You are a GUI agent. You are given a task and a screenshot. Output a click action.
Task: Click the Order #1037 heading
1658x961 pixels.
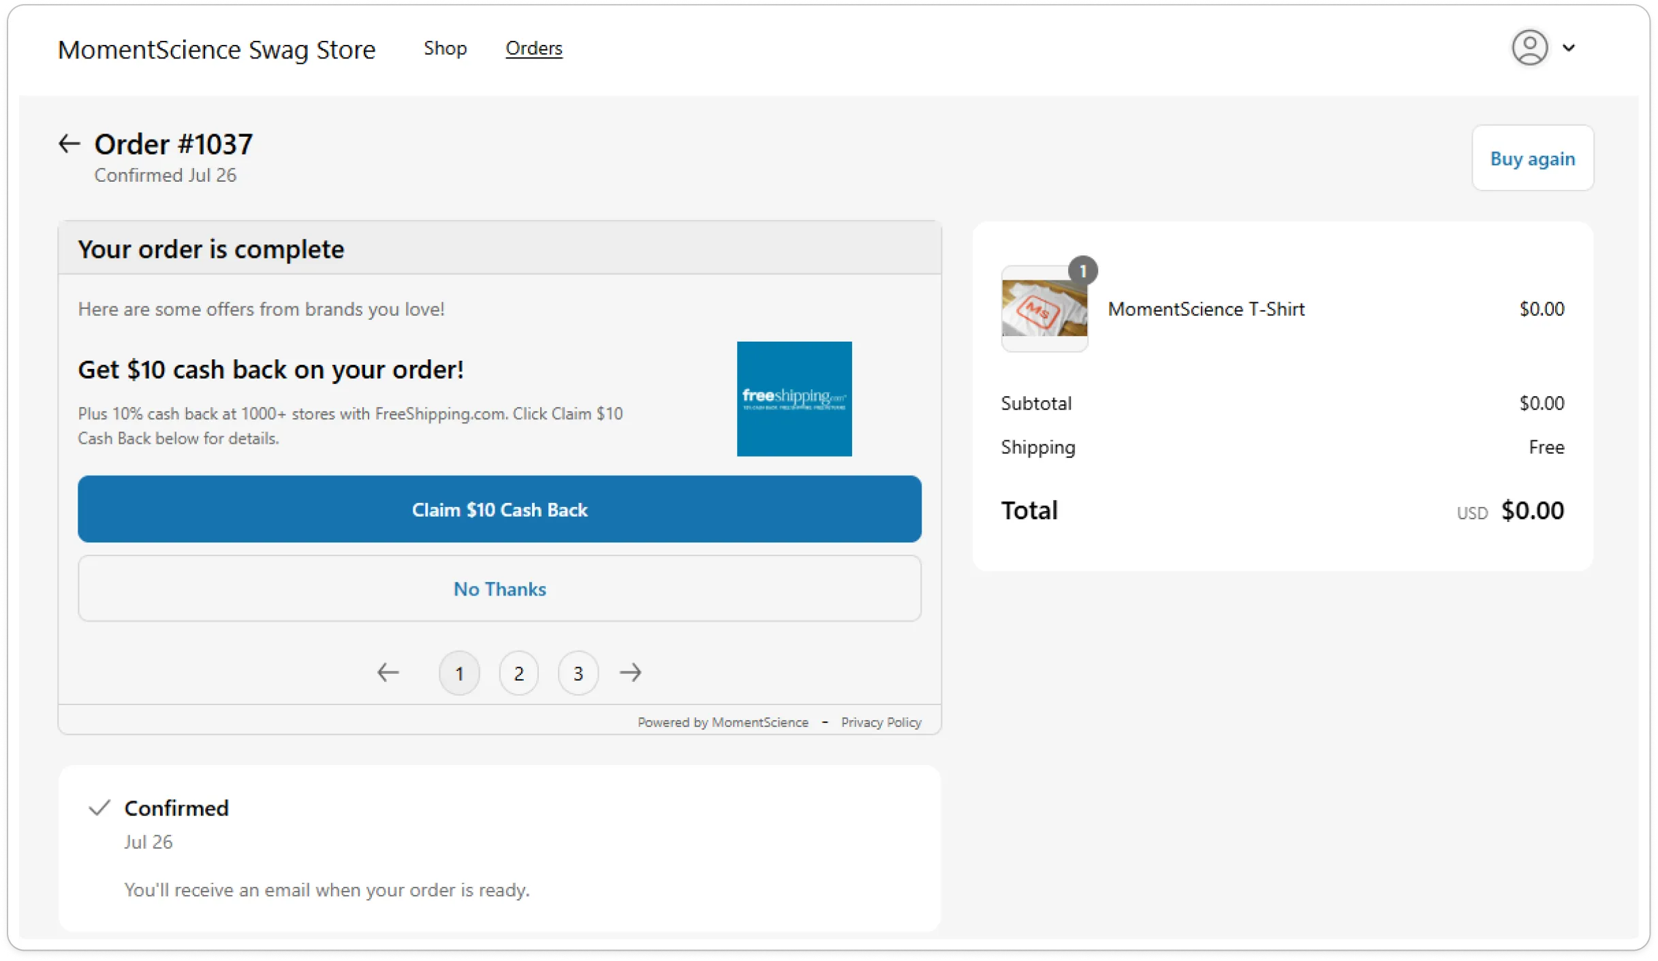tap(174, 144)
